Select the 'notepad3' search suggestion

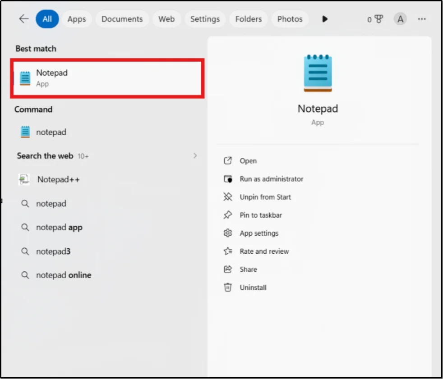pyautogui.click(x=107, y=251)
